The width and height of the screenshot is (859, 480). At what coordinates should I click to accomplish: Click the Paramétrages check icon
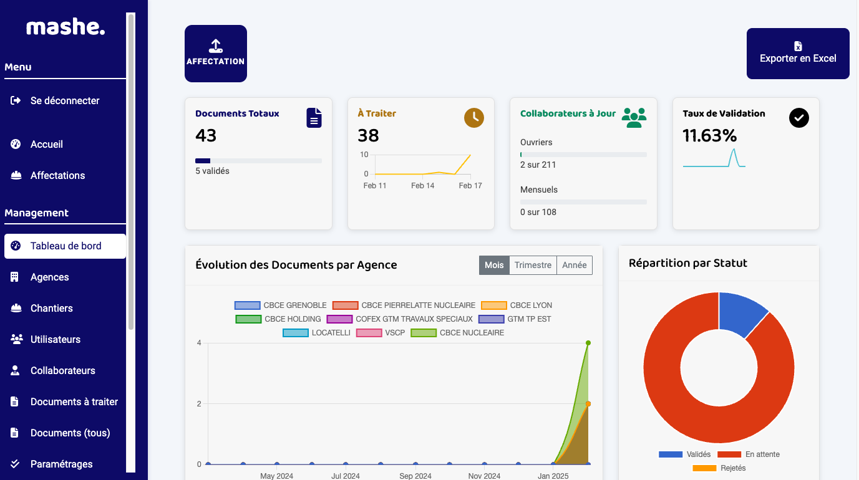coord(16,464)
